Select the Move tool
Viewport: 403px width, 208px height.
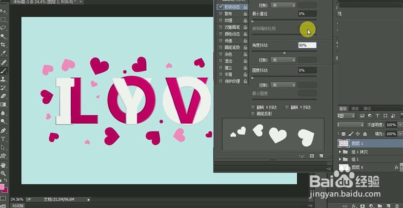click(x=3, y=11)
